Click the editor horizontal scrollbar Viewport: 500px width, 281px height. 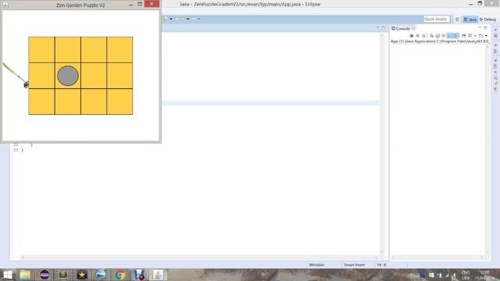[x=200, y=258]
